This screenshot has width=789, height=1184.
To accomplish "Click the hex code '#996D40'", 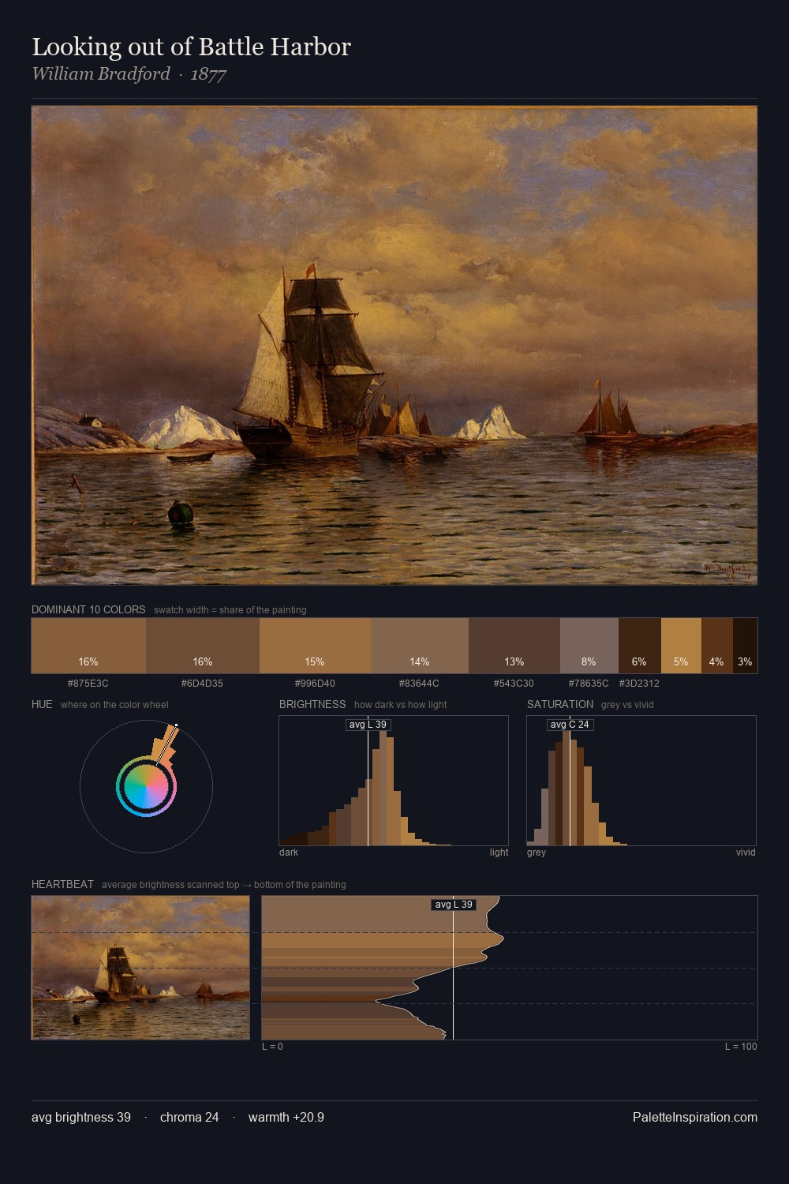I will click(315, 684).
